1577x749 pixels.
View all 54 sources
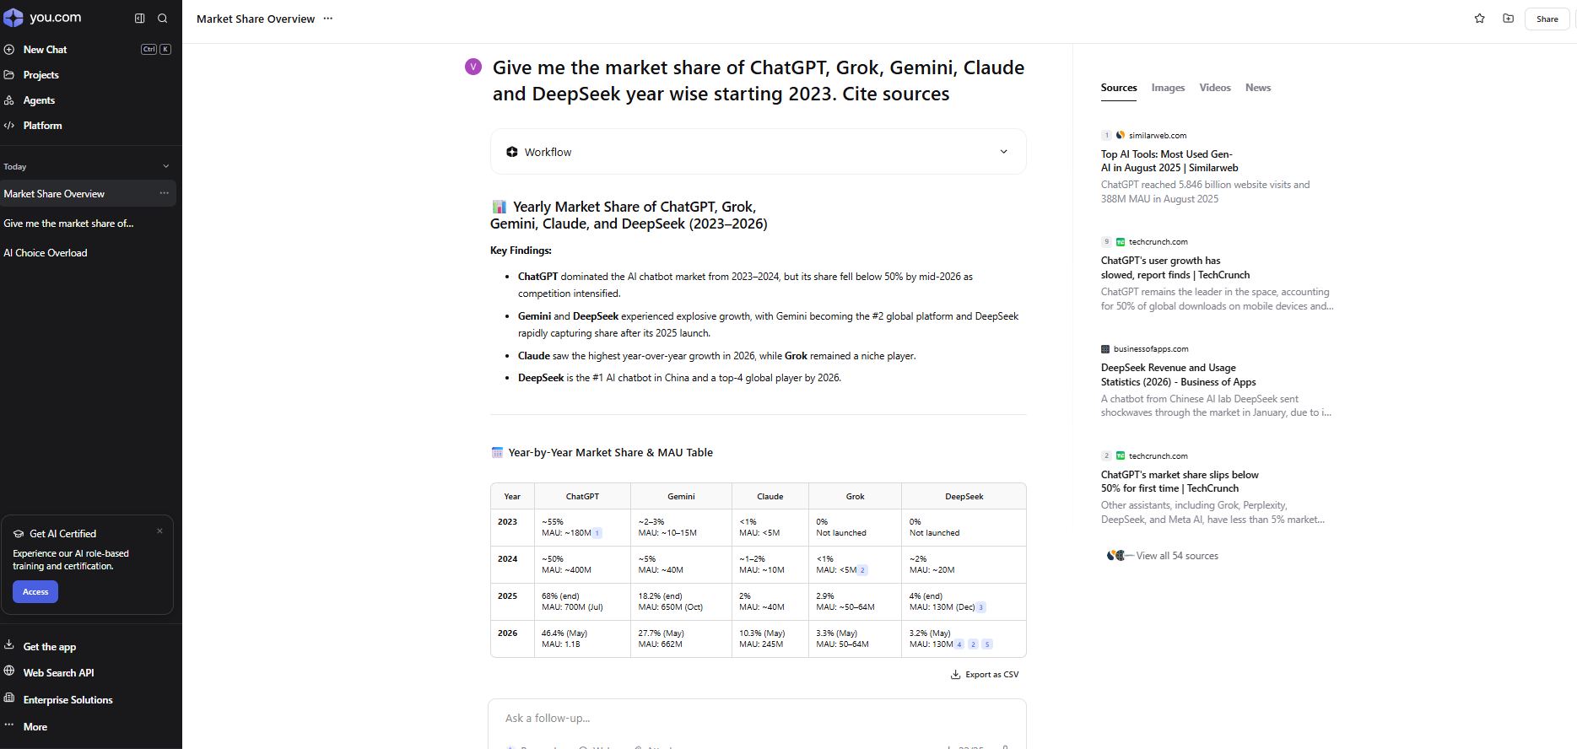tap(1163, 556)
